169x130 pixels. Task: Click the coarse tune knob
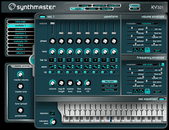pyautogui.click(x=70, y=83)
